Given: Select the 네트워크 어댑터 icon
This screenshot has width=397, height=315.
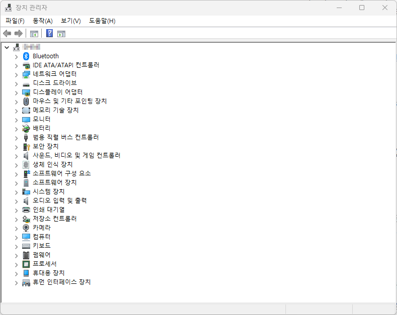Looking at the screenshot, I should click(x=26, y=74).
